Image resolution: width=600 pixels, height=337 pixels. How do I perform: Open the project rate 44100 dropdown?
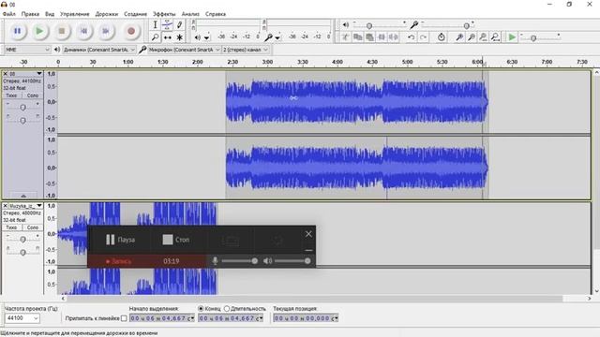tap(22, 318)
